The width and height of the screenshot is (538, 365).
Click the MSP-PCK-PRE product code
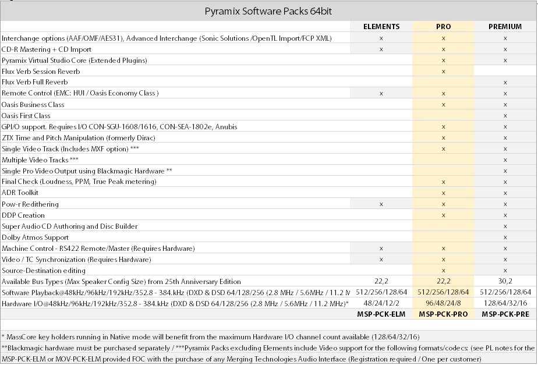click(505, 314)
